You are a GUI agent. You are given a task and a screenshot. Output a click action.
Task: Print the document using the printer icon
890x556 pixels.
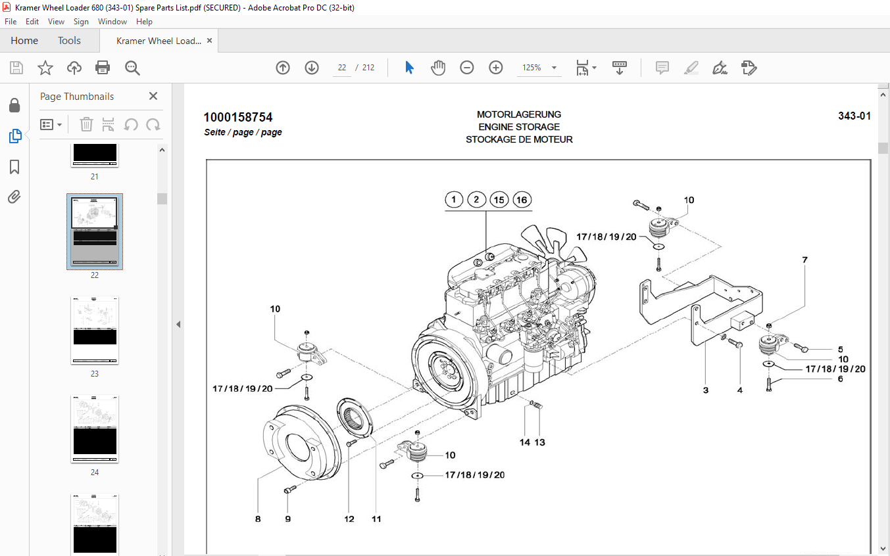tap(103, 68)
